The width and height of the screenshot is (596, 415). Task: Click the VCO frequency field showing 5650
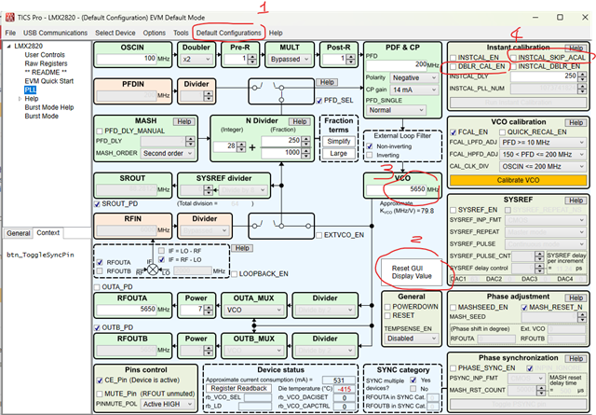(396, 189)
